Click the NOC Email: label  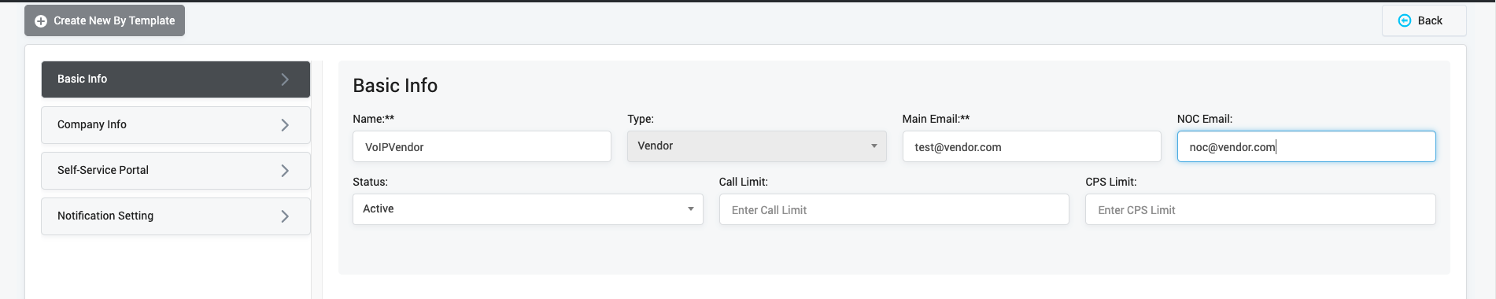pos(1205,119)
